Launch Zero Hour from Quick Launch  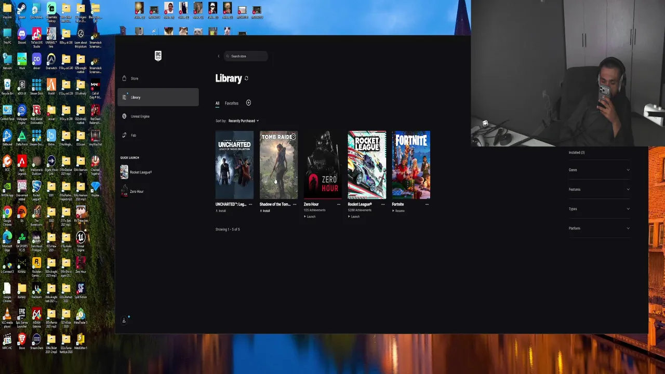132,191
